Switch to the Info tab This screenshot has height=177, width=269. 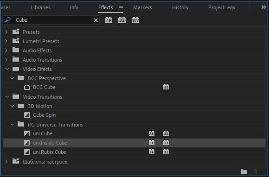tap(74, 7)
